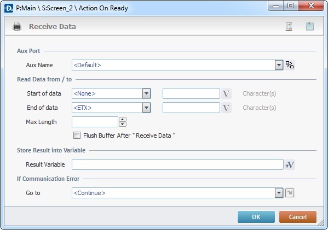Expand the Go to Continue dropdown
Image resolution: width=328 pixels, height=230 pixels.
279,193
